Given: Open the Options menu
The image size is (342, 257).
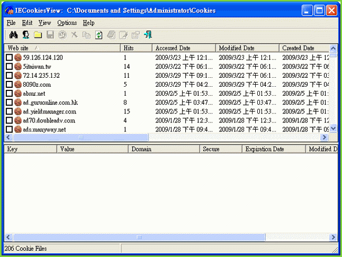Looking at the screenshot, I should [67, 23].
